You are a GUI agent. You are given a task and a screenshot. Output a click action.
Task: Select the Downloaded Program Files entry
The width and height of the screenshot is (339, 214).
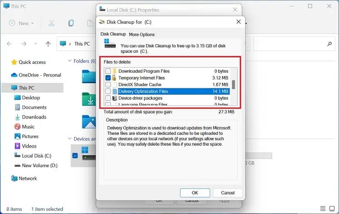click(x=144, y=71)
